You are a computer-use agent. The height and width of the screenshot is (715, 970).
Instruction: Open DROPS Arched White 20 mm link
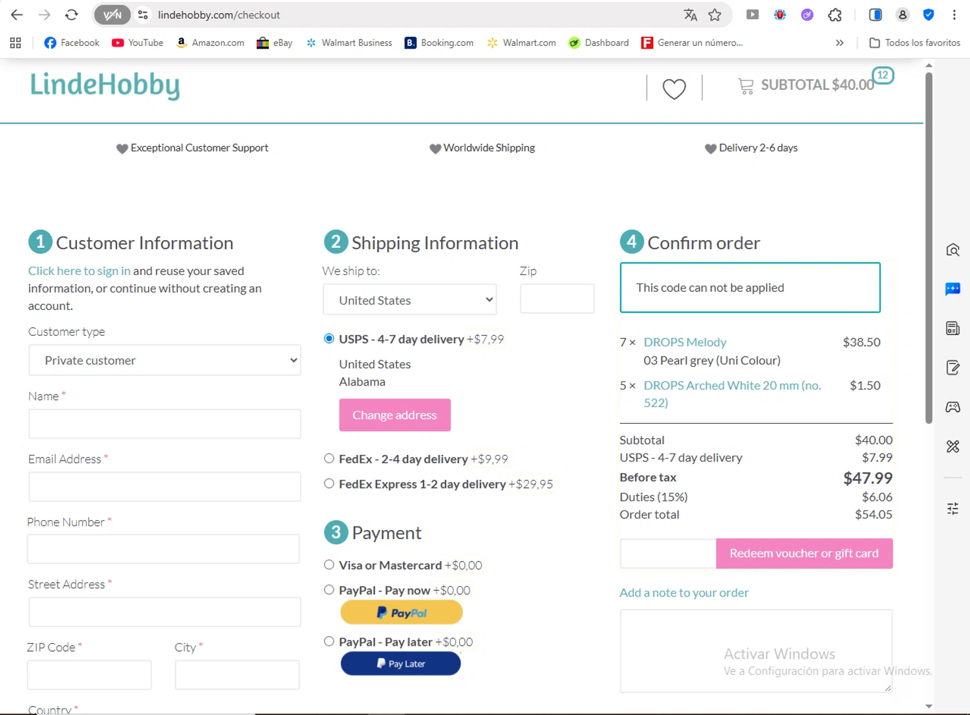point(733,394)
